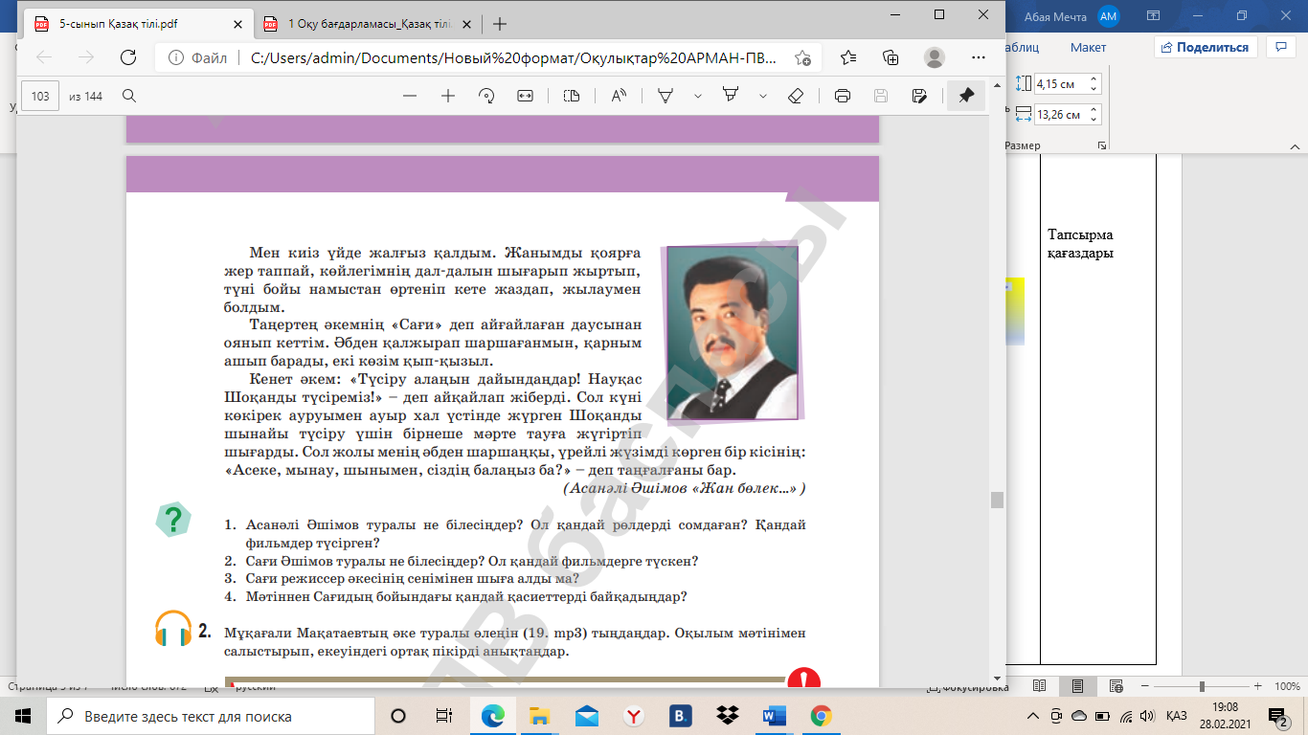The image size is (1308, 735).
Task: Switch Word to Read Mode view
Action: (x=1039, y=687)
